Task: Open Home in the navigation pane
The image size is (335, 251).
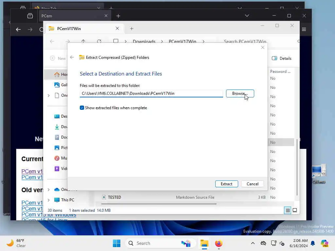Action: click(x=61, y=74)
